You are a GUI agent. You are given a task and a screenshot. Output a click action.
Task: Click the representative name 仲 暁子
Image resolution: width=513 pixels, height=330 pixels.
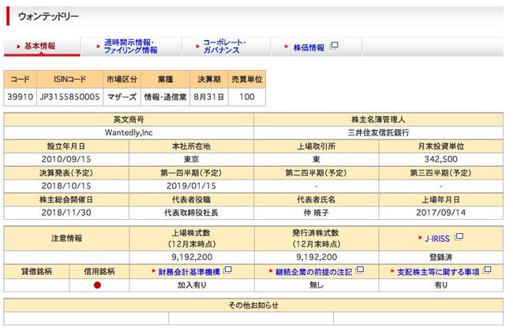tap(316, 213)
